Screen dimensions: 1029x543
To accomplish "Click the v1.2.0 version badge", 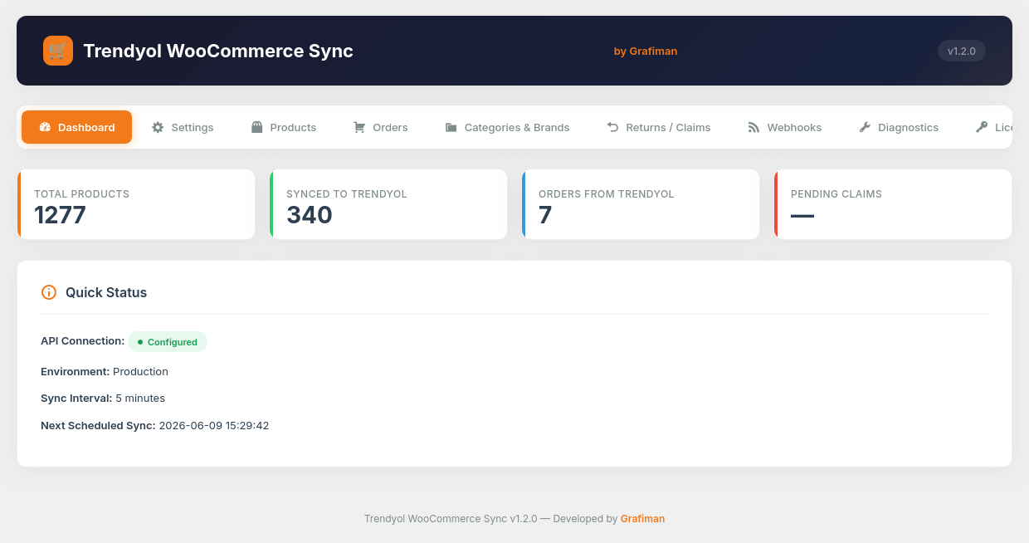I will click(x=962, y=51).
